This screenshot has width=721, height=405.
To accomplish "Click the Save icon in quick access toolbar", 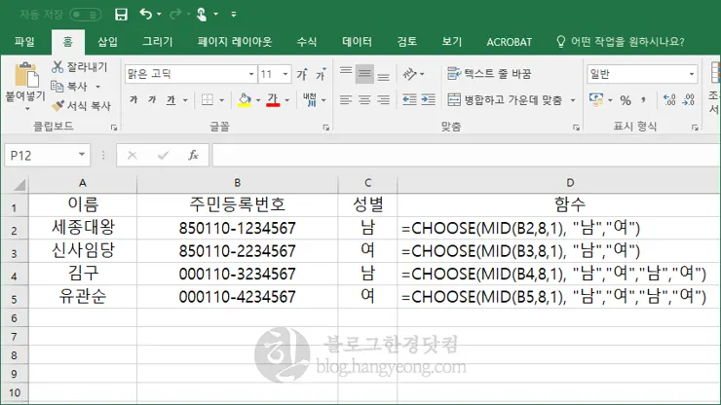I will 121,15.
